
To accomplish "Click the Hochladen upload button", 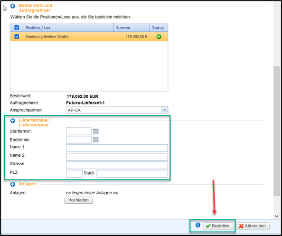I will (79, 200).
